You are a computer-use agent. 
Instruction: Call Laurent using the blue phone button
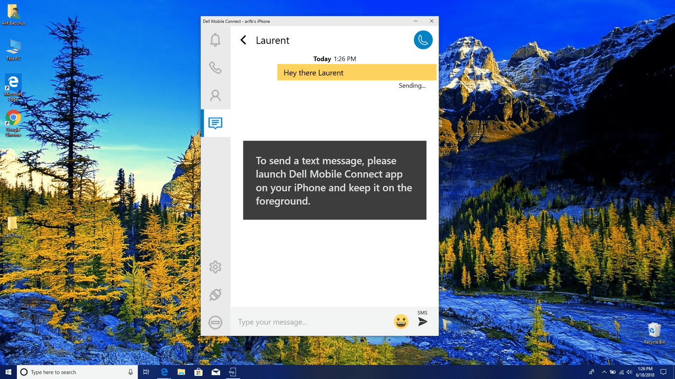click(x=423, y=40)
